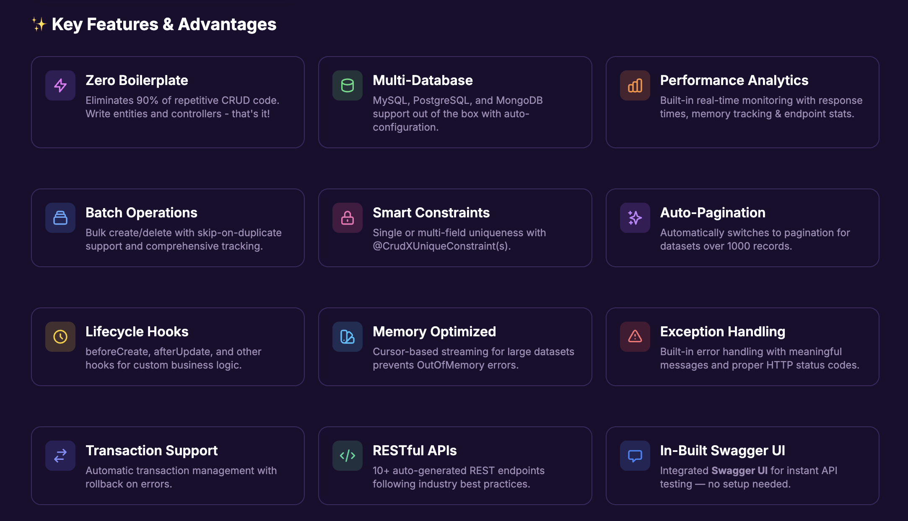Select the Batch Operations archive icon
The width and height of the screenshot is (908, 521).
coord(60,218)
